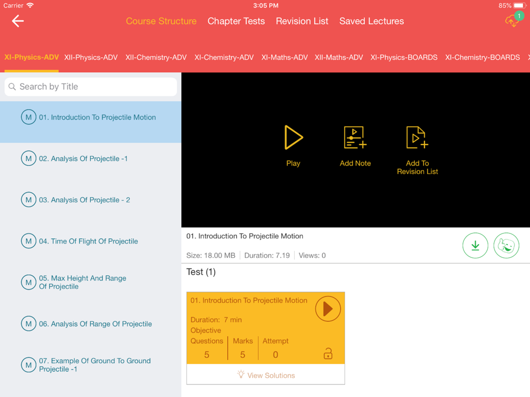The image size is (530, 397).
Task: Add lecture to Revision List
Action: pyautogui.click(x=417, y=139)
